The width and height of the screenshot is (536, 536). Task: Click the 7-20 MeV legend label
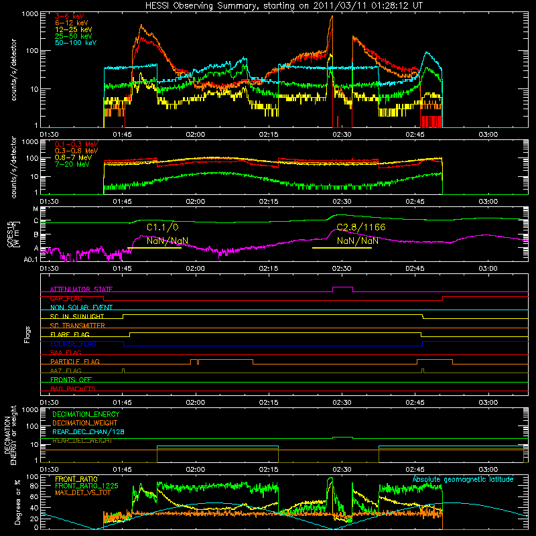[72, 164]
